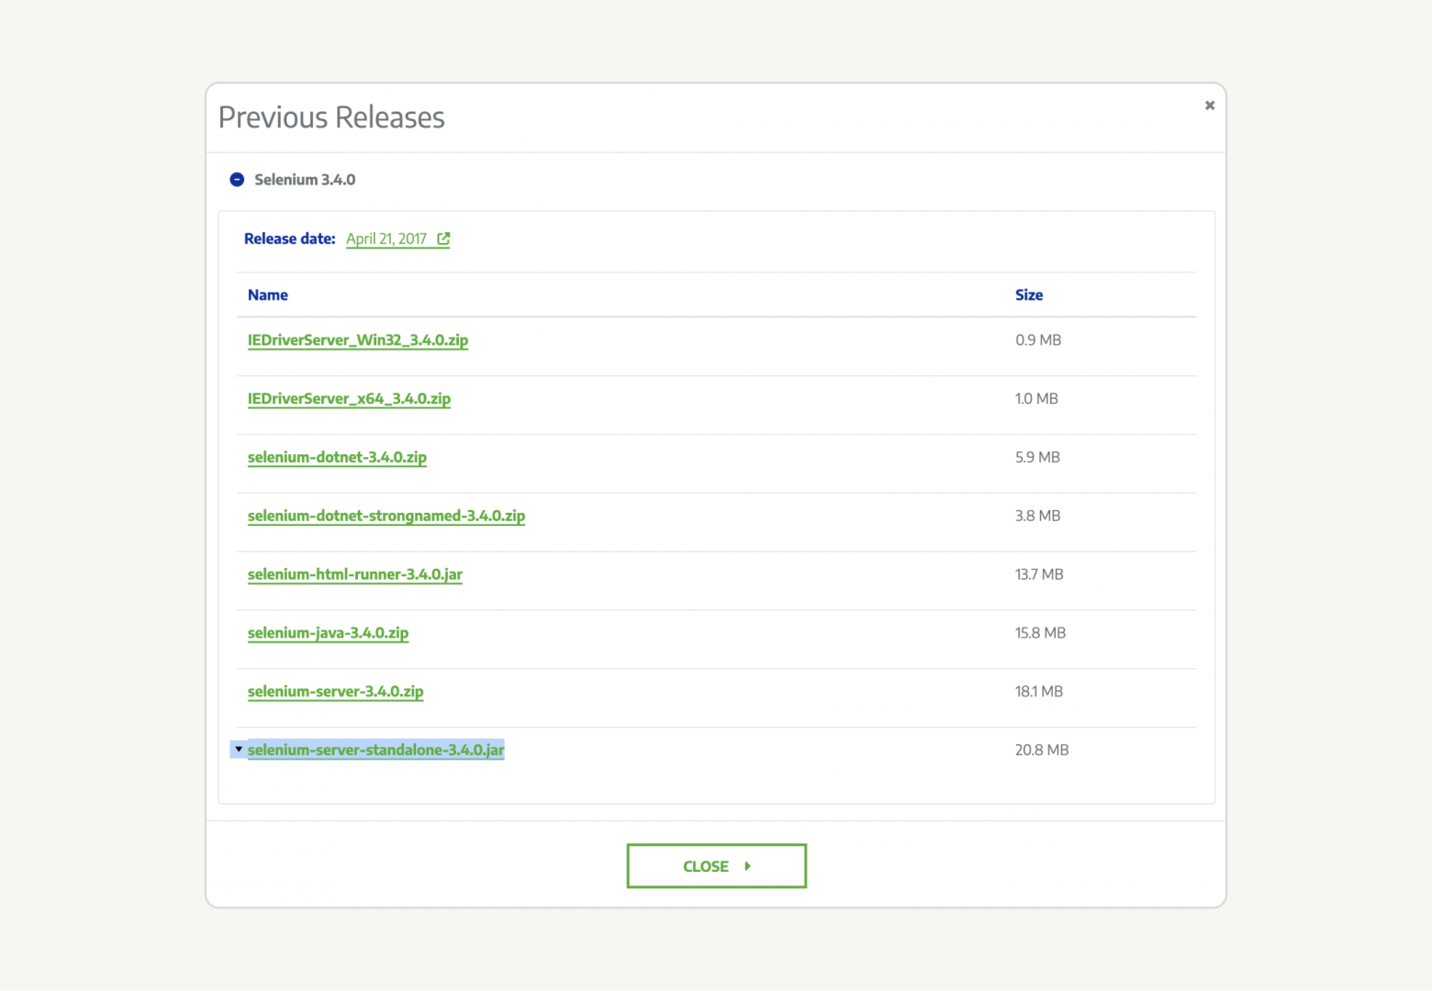Image resolution: width=1432 pixels, height=991 pixels.
Task: Download selenium-server-3.4.0.zip
Action: (335, 692)
